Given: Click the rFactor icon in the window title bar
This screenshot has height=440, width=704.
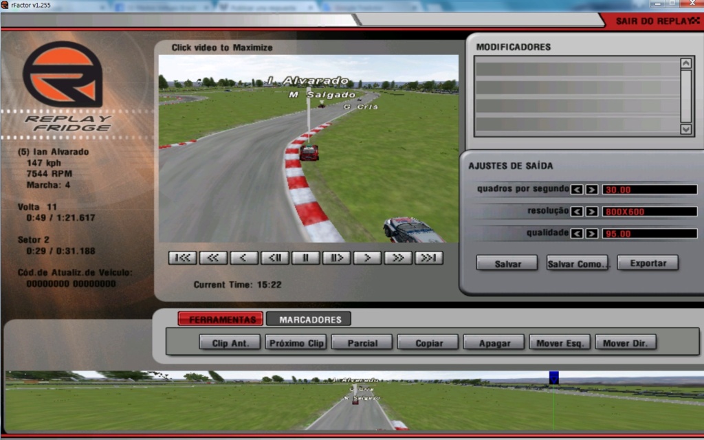Looking at the screenshot, I should (x=5, y=5).
